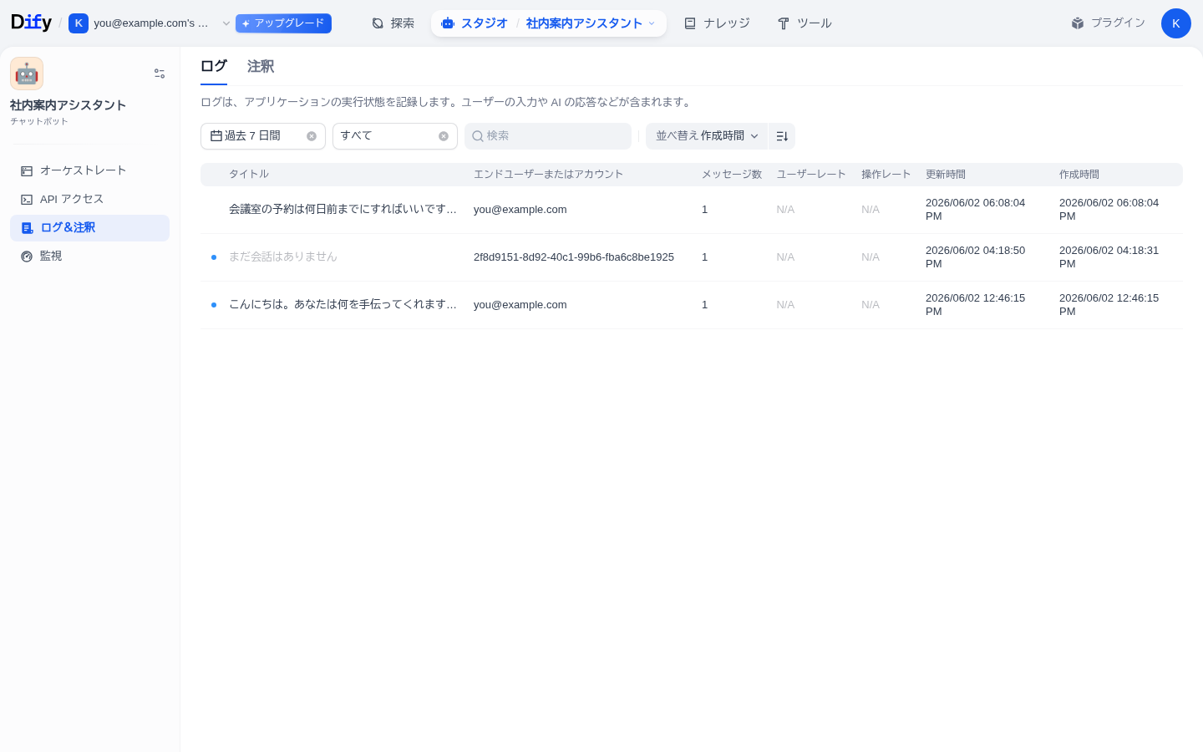Open the 並べ替え 作成時間 sort dropdown
1203x752 pixels.
coord(707,136)
